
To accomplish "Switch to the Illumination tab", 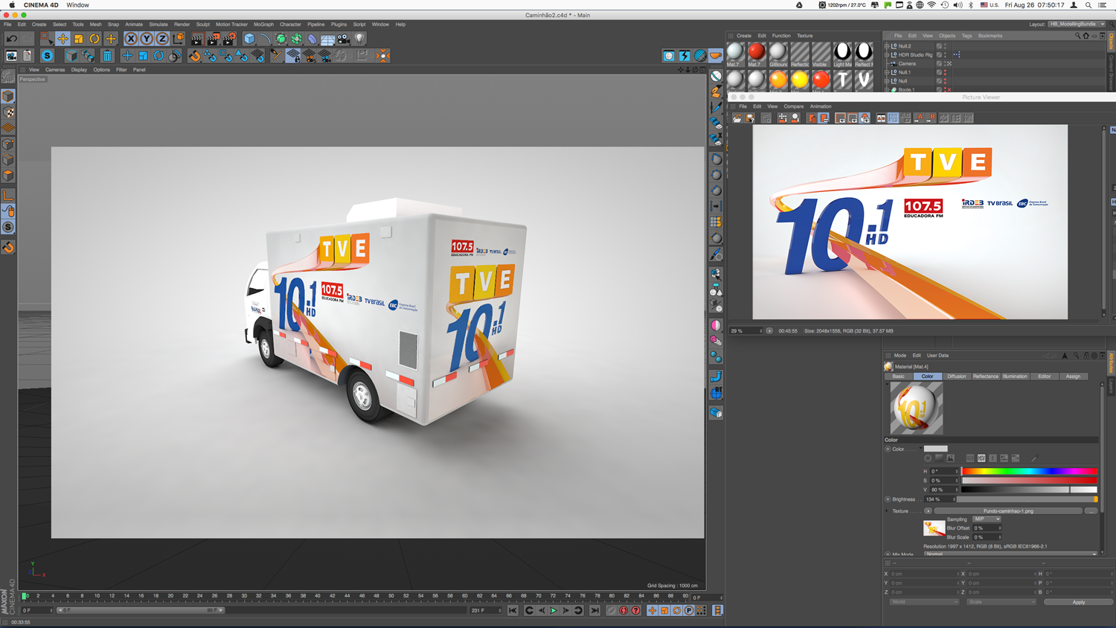I will [1015, 377].
